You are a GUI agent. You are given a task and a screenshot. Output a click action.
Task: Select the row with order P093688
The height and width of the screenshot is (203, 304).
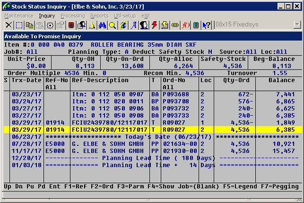click(153, 94)
